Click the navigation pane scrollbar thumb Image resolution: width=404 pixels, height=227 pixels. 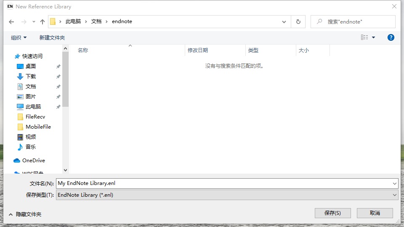pos(66,79)
